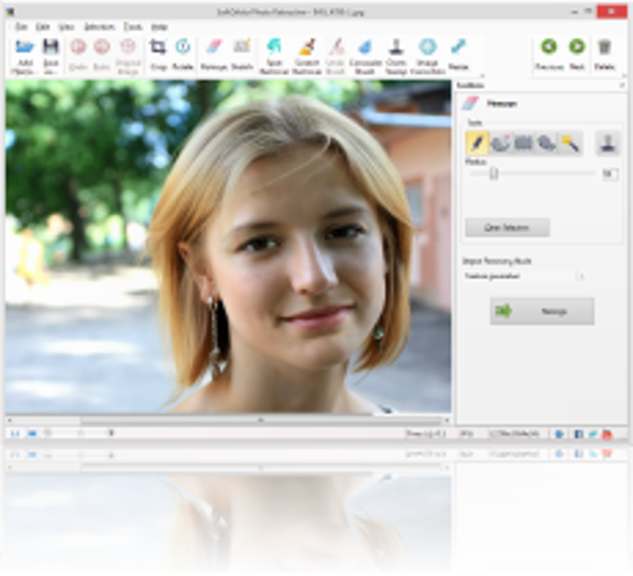Select the magic wand selection tool
Image resolution: width=633 pixels, height=576 pixels.
[570, 143]
